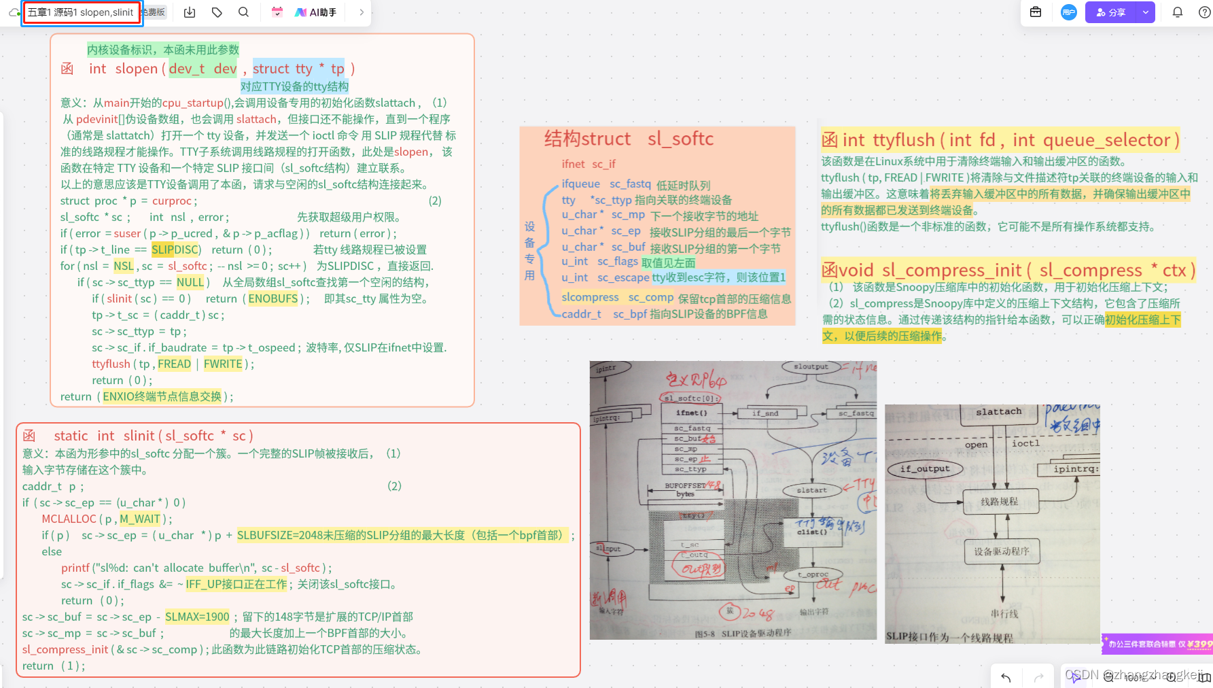Click the zoom in magnifier icon
Image resolution: width=1213 pixels, height=688 pixels.
[1171, 677]
